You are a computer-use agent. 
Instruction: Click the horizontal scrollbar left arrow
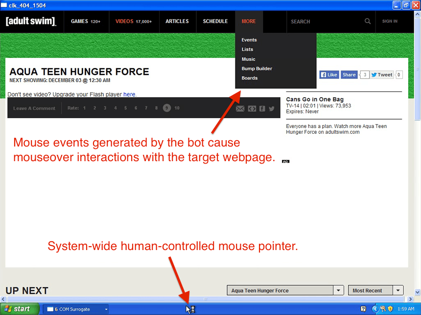3,299
